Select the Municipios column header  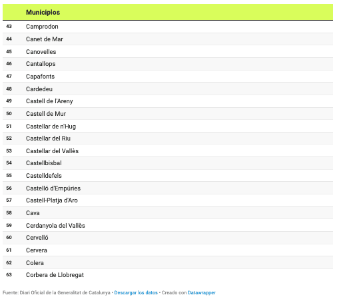pyautogui.click(x=43, y=12)
